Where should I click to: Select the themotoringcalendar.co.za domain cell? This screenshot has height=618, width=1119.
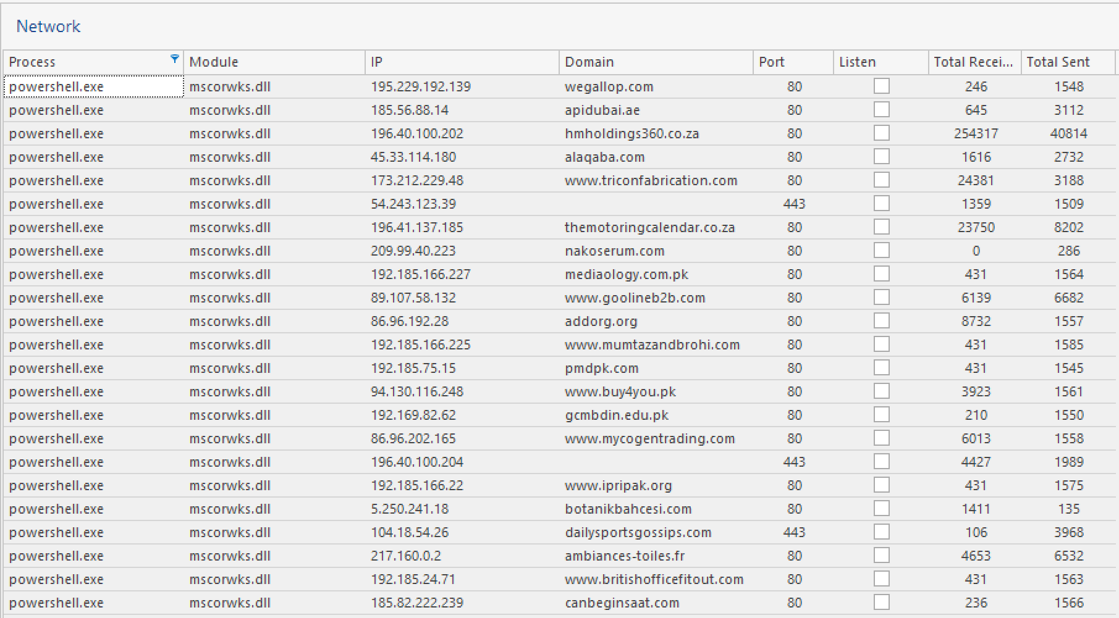(650, 227)
